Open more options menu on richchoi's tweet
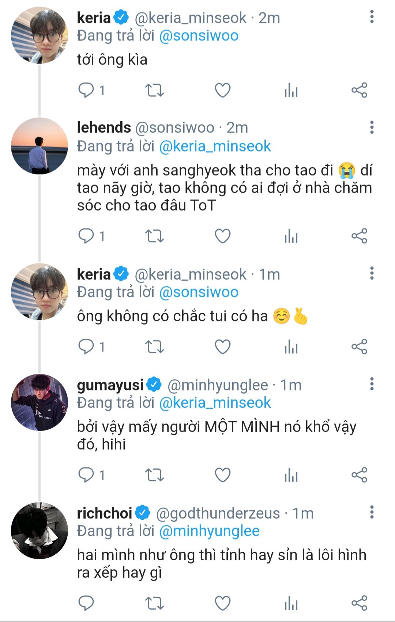This screenshot has height=622, width=395. (372, 512)
